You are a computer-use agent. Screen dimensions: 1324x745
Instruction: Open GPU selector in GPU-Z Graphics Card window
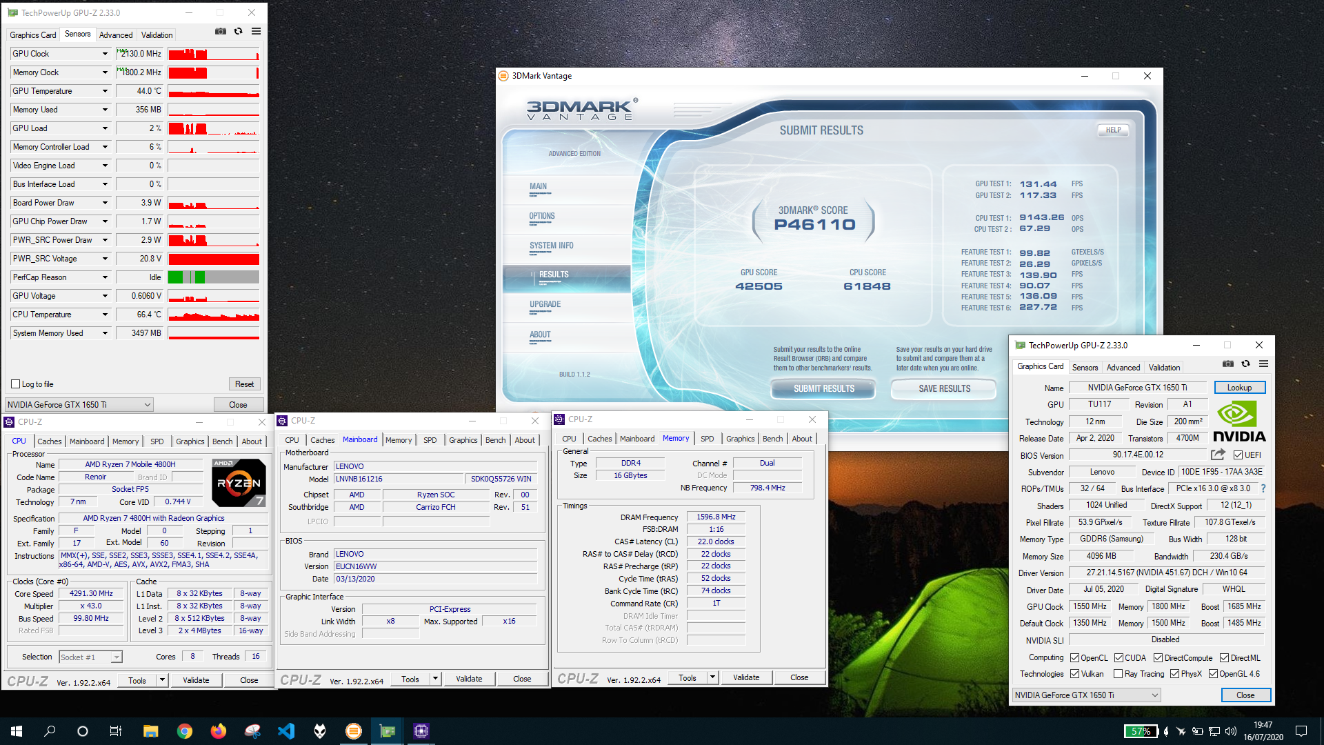(1086, 695)
